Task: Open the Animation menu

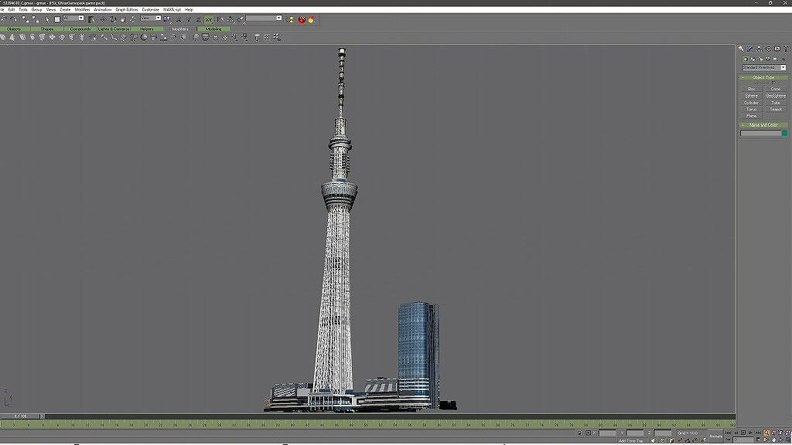Action: (x=103, y=9)
